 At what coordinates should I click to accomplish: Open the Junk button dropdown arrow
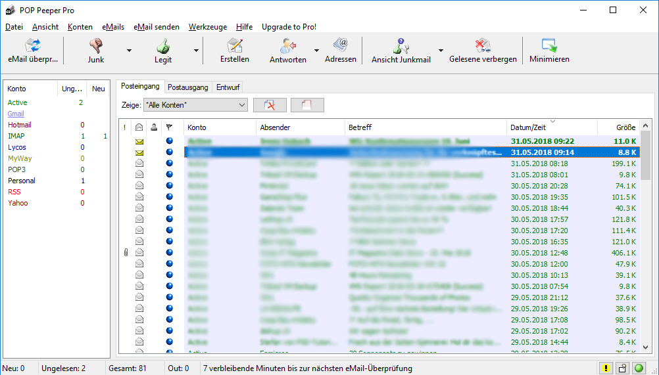(x=129, y=51)
